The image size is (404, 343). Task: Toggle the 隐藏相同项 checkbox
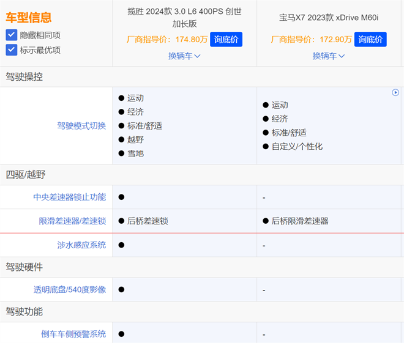coord(12,35)
